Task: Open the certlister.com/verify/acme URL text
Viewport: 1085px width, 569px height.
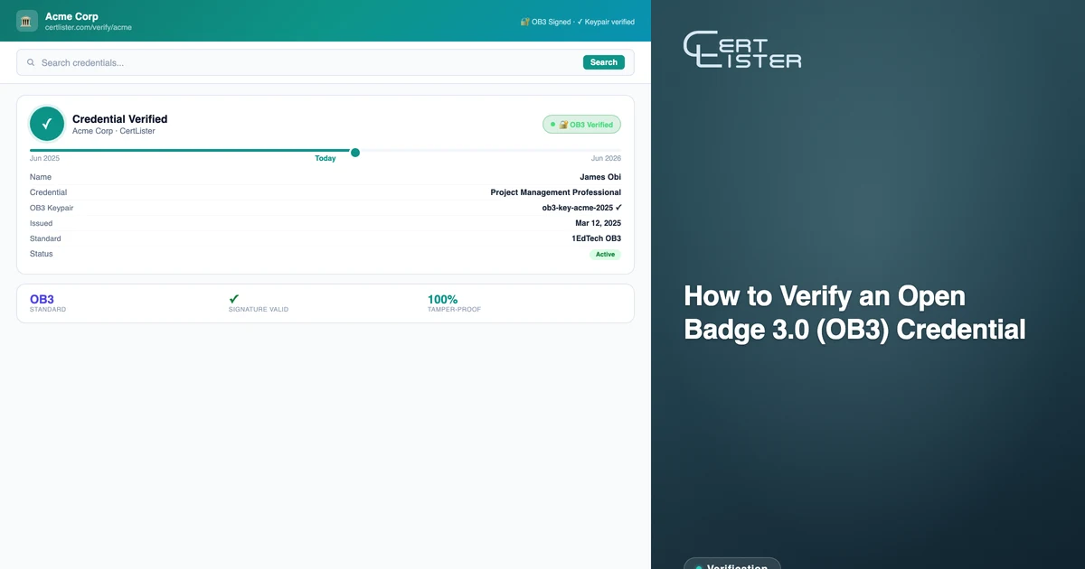Action: 89,27
